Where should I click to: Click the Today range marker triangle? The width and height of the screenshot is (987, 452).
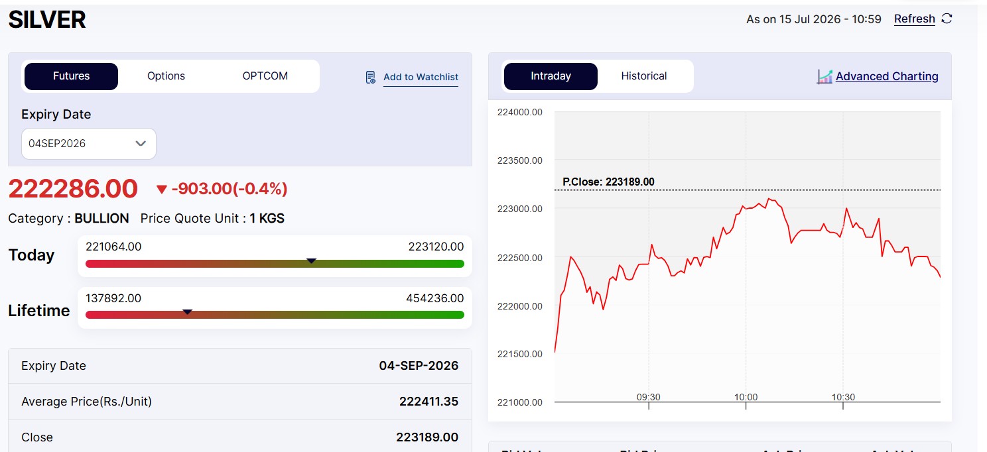(x=311, y=261)
